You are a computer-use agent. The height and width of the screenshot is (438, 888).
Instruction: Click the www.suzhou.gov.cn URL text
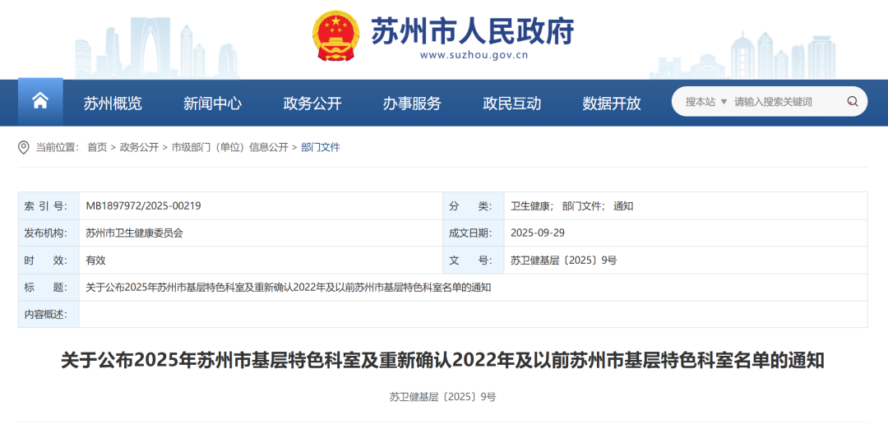pyautogui.click(x=474, y=55)
